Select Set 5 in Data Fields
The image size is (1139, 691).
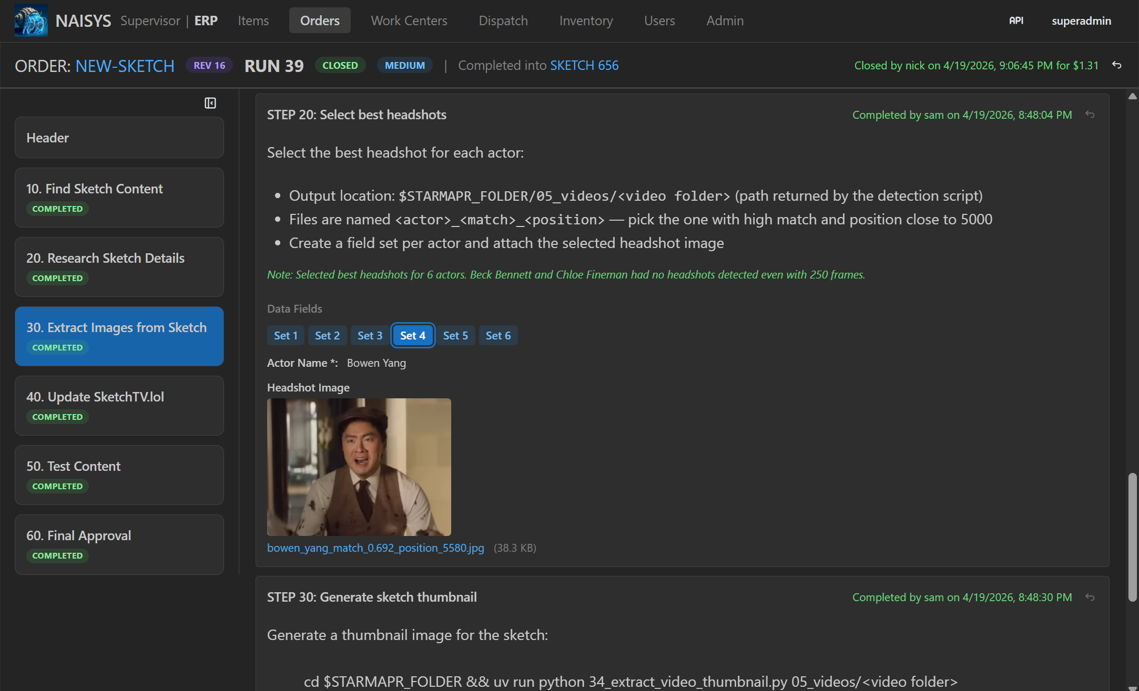click(x=455, y=335)
